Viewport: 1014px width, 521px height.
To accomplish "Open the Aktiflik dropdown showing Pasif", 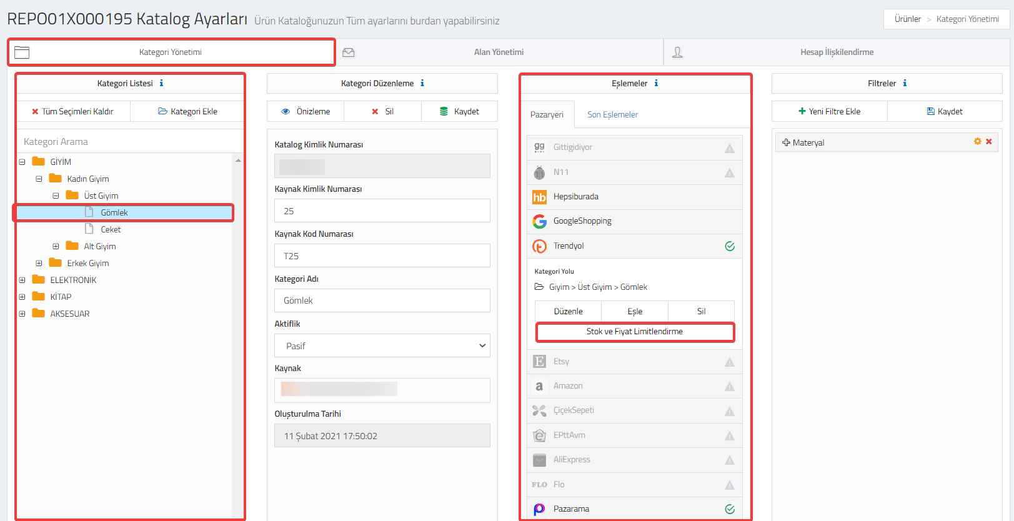I will [382, 345].
